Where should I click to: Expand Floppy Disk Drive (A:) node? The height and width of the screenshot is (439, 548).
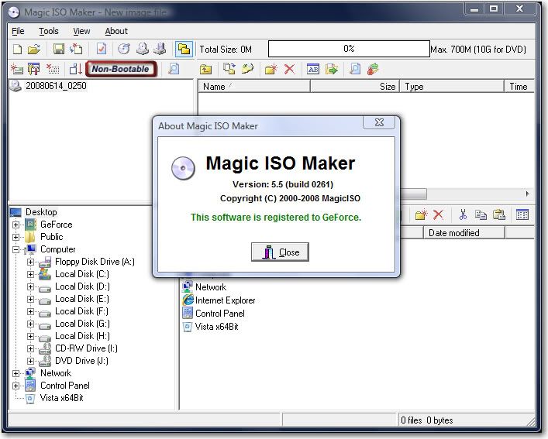30,262
